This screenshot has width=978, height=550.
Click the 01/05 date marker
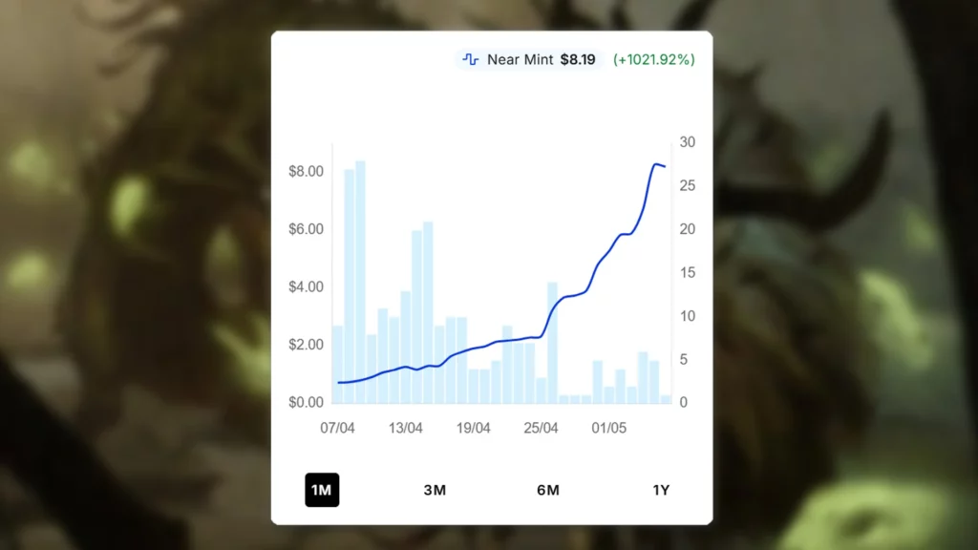click(608, 428)
